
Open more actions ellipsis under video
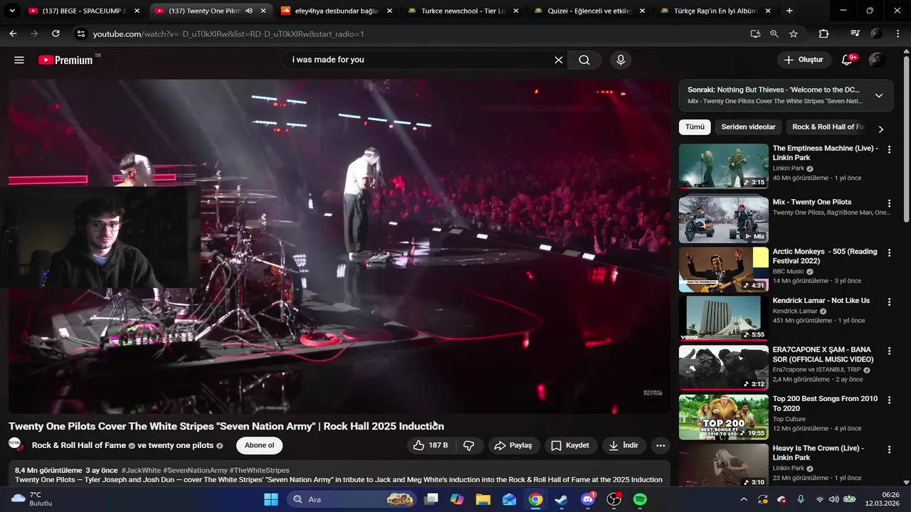click(660, 445)
